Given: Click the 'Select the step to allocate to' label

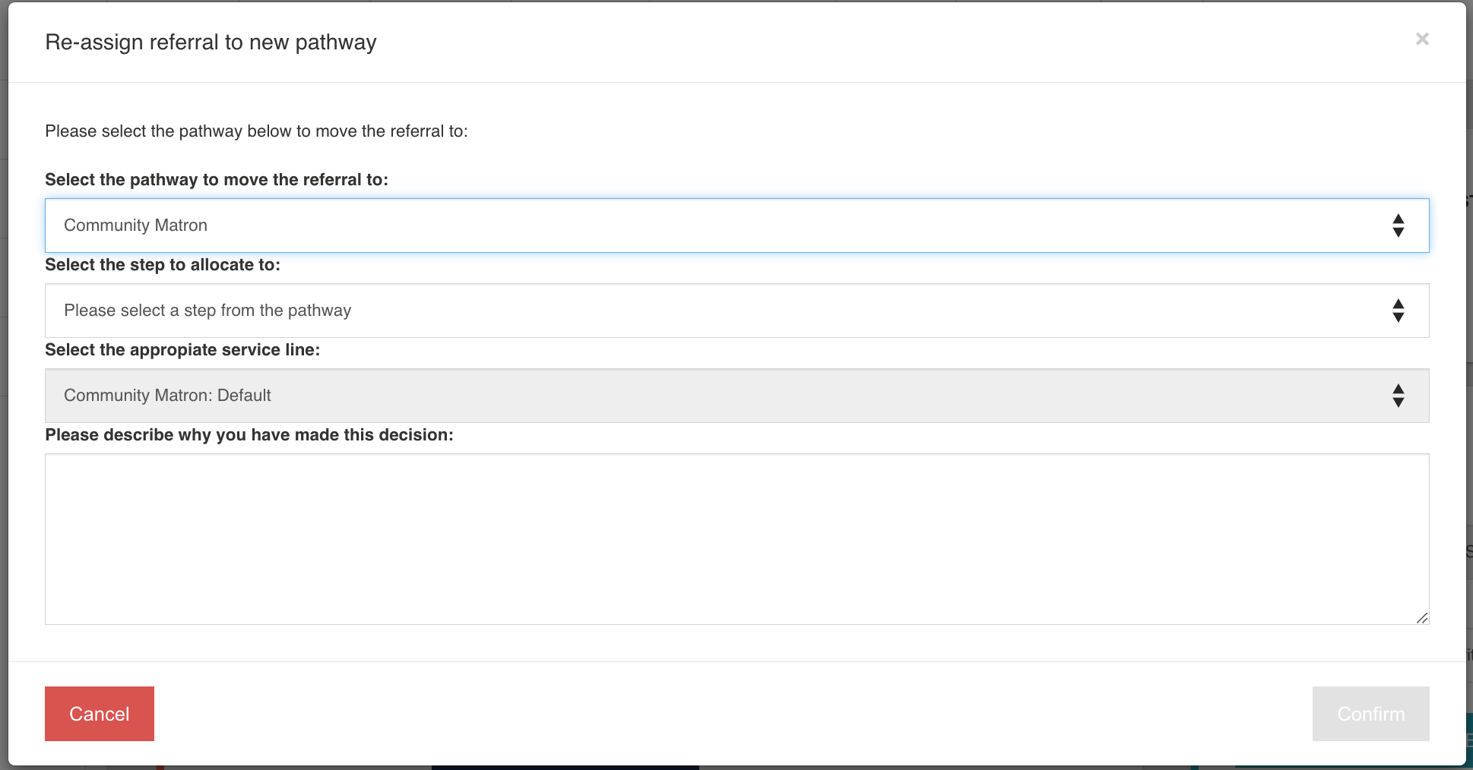Looking at the screenshot, I should click(x=163, y=265).
